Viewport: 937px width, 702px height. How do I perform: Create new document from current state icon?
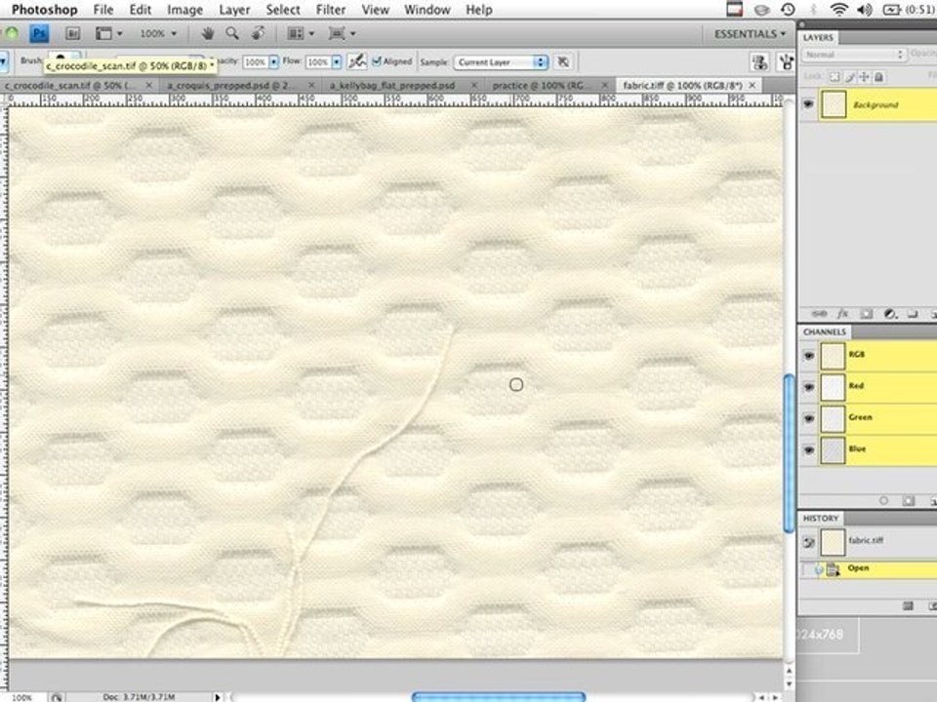tap(908, 605)
